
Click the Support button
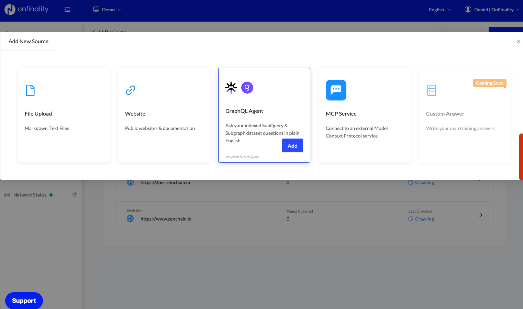point(24,300)
